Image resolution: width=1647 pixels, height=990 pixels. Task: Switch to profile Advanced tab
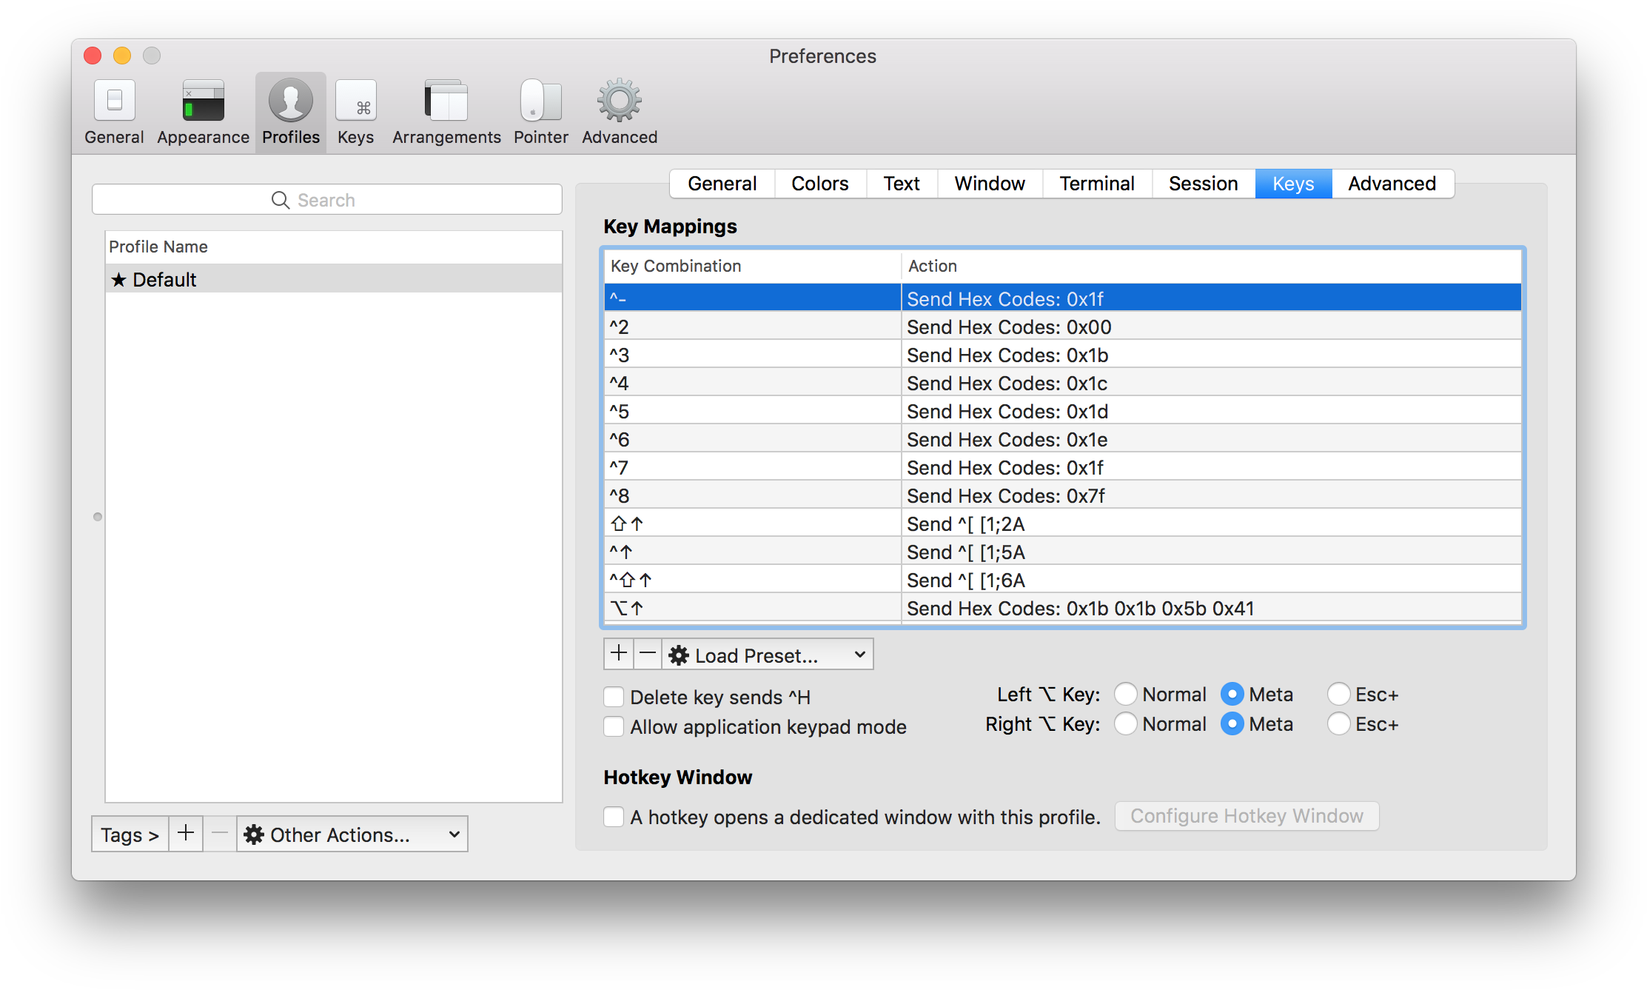click(x=1392, y=184)
